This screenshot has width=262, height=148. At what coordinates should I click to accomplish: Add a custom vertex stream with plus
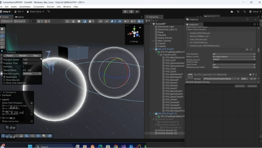(247, 49)
